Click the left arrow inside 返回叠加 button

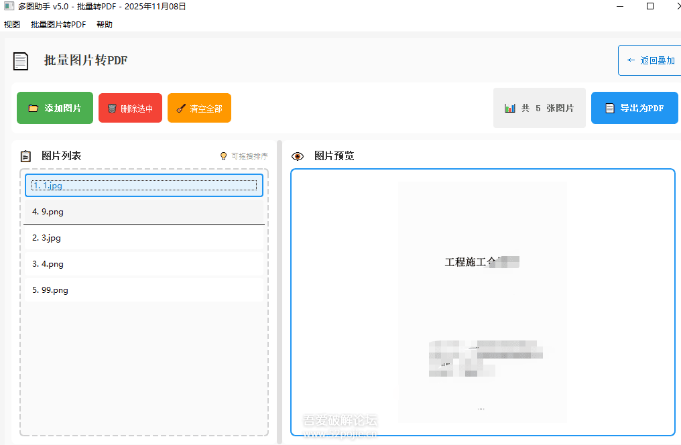631,60
